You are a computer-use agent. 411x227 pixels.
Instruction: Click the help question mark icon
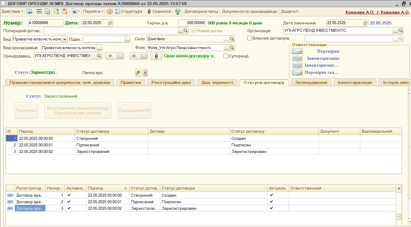tap(110, 12)
